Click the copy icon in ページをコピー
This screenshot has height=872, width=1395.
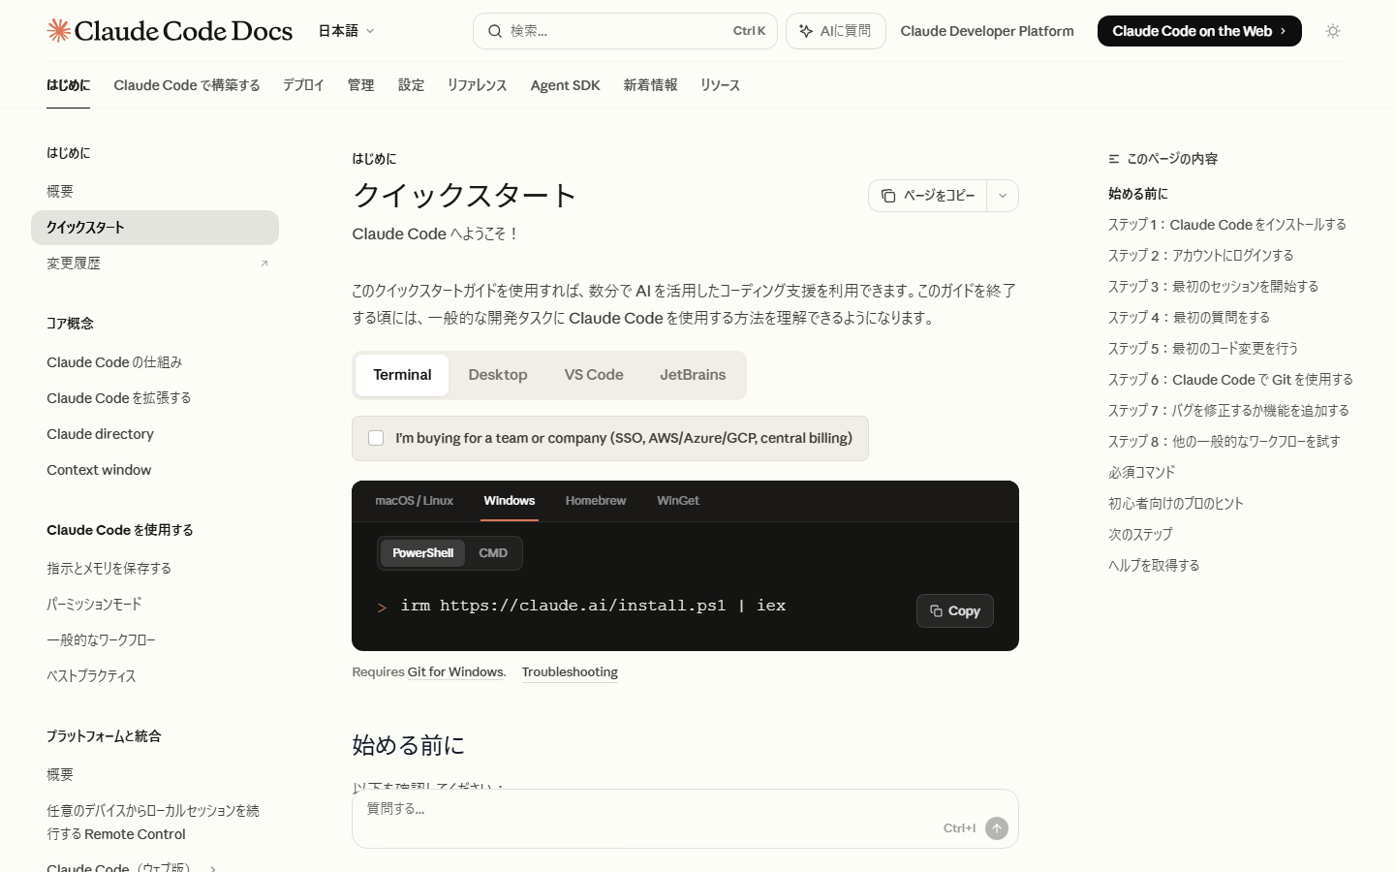pos(888,196)
